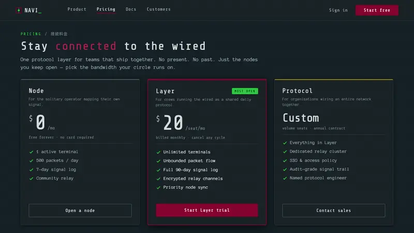414x233 pixels.
Task: Click the 'SSO & access policy' feature text
Action: click(313, 161)
